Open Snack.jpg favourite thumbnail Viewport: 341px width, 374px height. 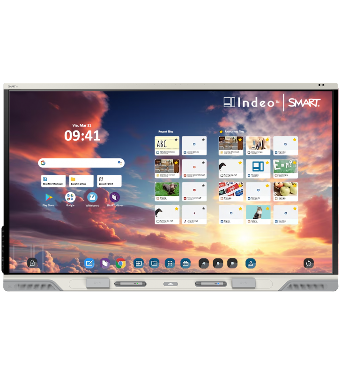(231, 192)
